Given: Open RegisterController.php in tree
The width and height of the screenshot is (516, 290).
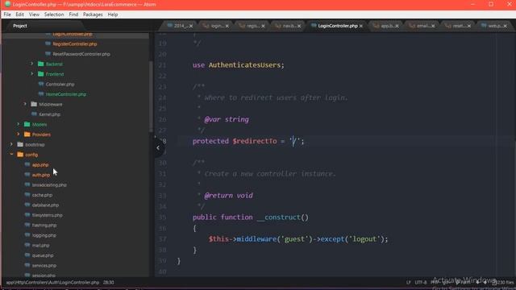Looking at the screenshot, I should click(x=75, y=43).
